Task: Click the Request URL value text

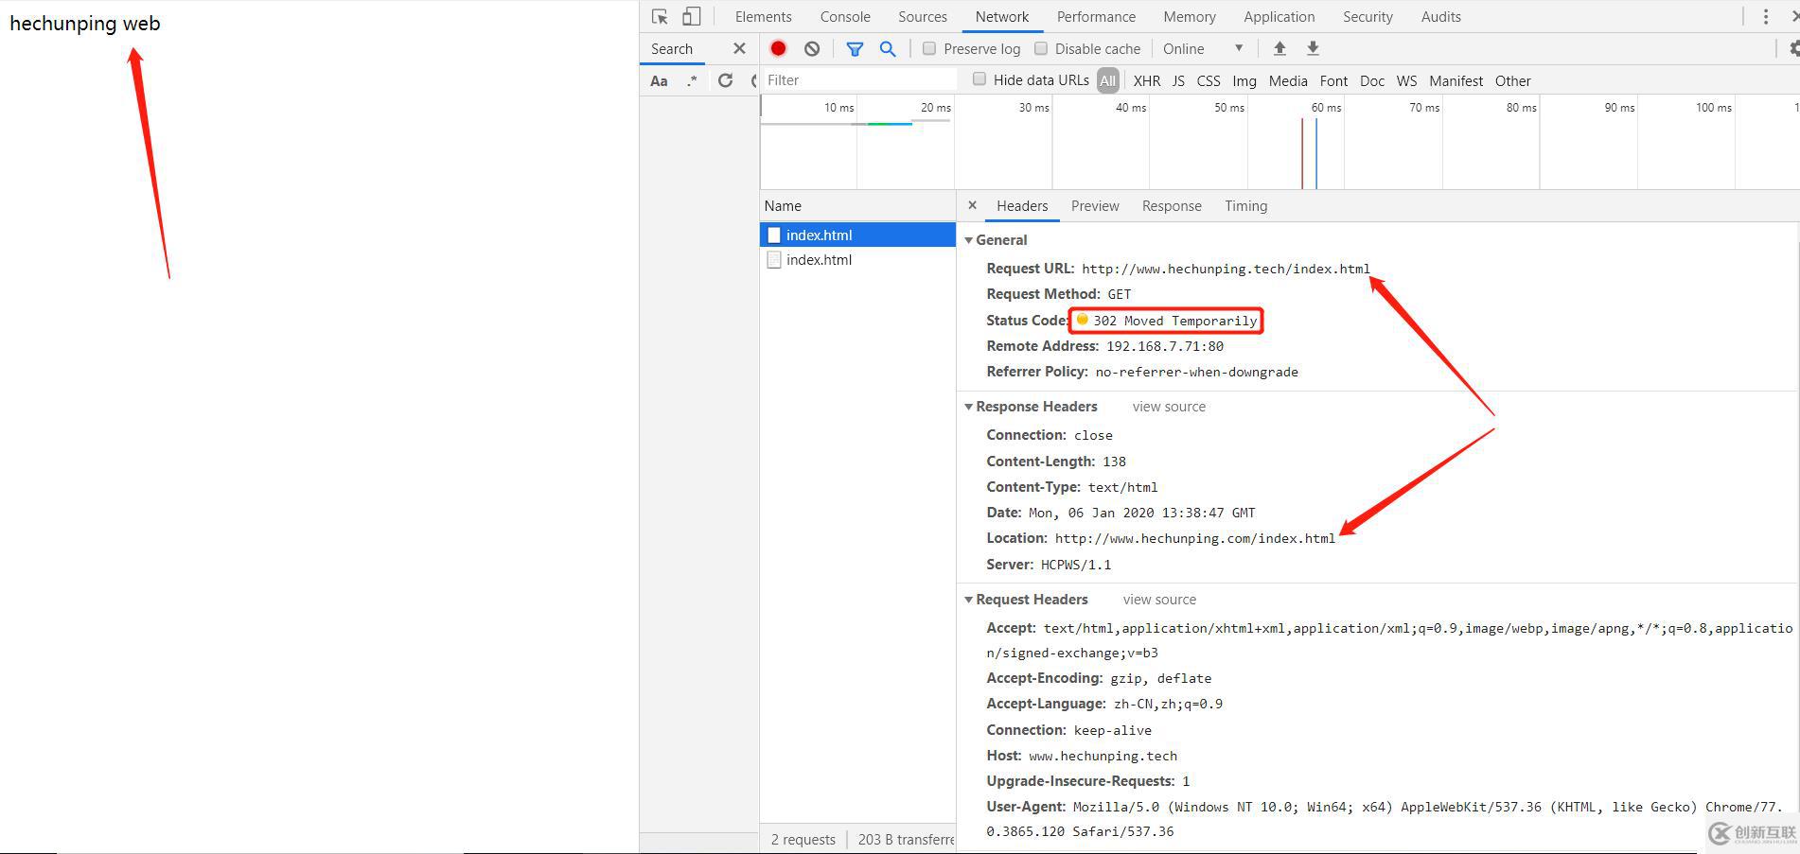Action: click(x=1226, y=269)
